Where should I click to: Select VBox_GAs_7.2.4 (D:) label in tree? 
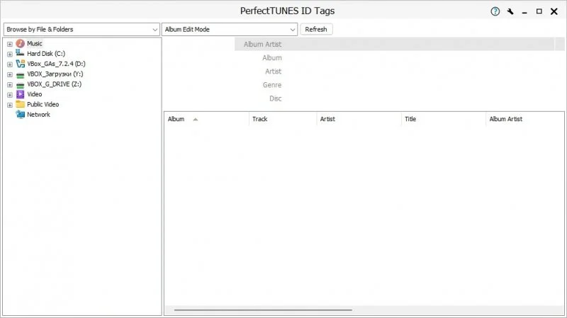coord(56,64)
